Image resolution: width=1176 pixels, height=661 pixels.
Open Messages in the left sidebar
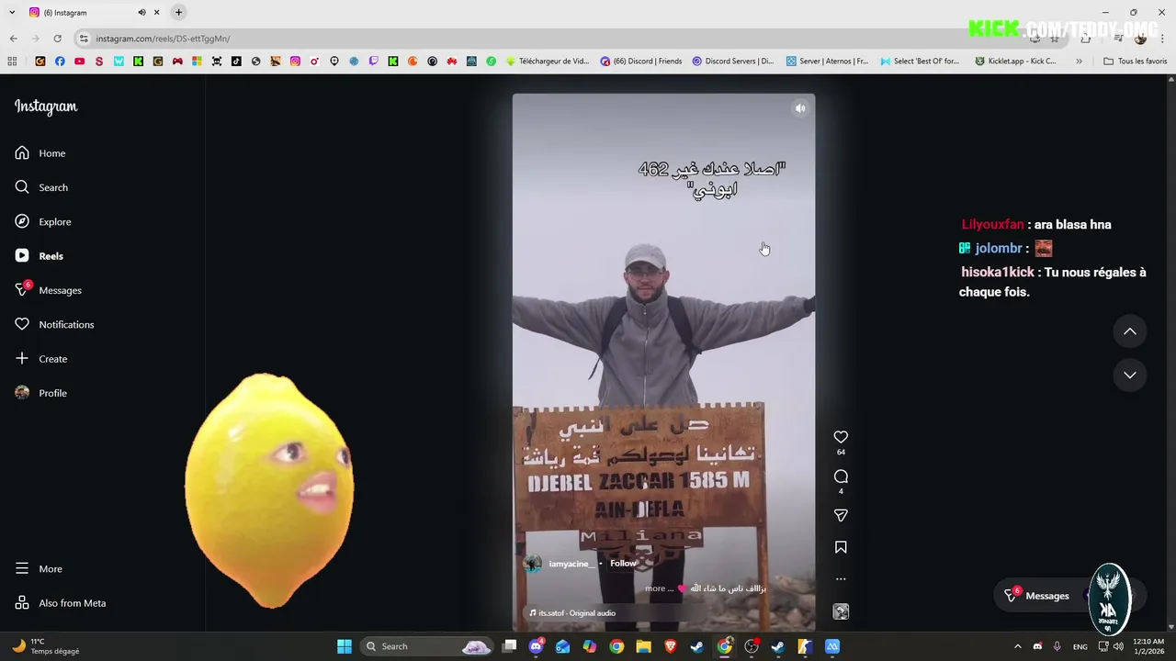(x=48, y=290)
